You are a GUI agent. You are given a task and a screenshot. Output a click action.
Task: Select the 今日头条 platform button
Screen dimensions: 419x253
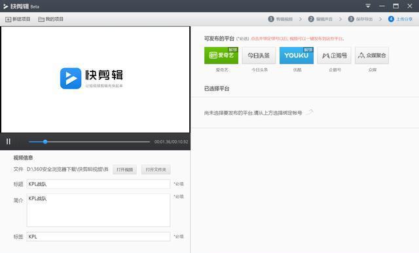[259, 55]
